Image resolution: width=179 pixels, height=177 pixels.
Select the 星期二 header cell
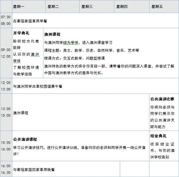tap(62, 7)
